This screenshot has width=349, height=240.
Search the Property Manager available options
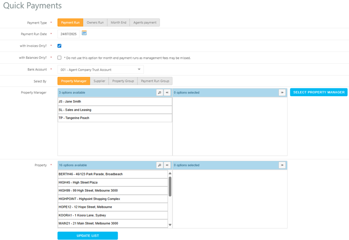(x=160, y=92)
